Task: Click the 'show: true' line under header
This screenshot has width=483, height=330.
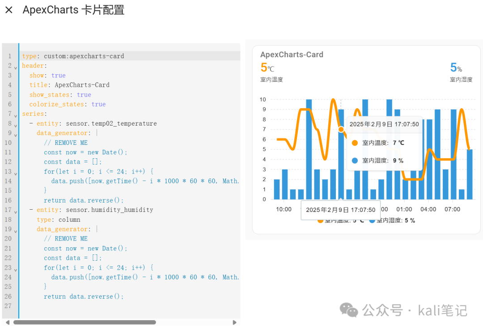Action: (x=47, y=76)
